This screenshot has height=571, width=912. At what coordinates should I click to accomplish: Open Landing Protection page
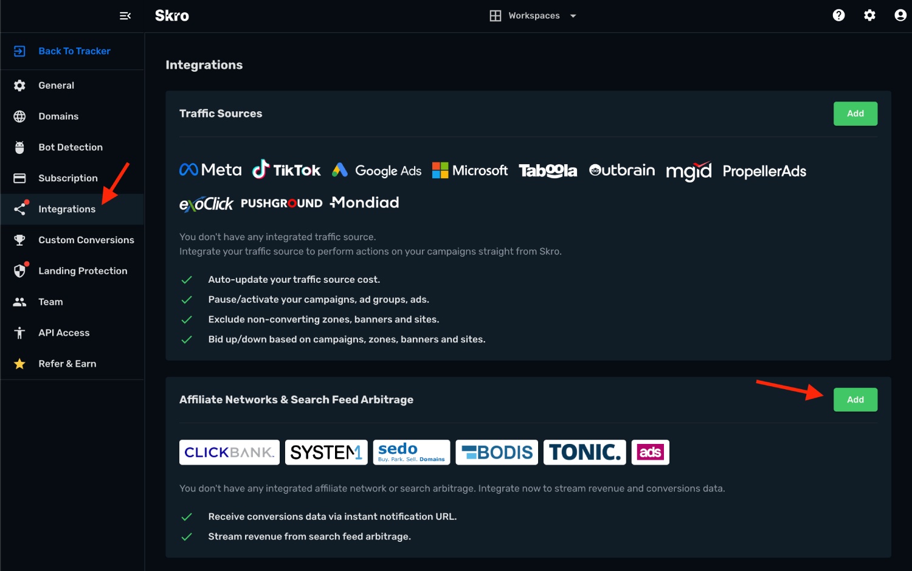(x=72, y=271)
